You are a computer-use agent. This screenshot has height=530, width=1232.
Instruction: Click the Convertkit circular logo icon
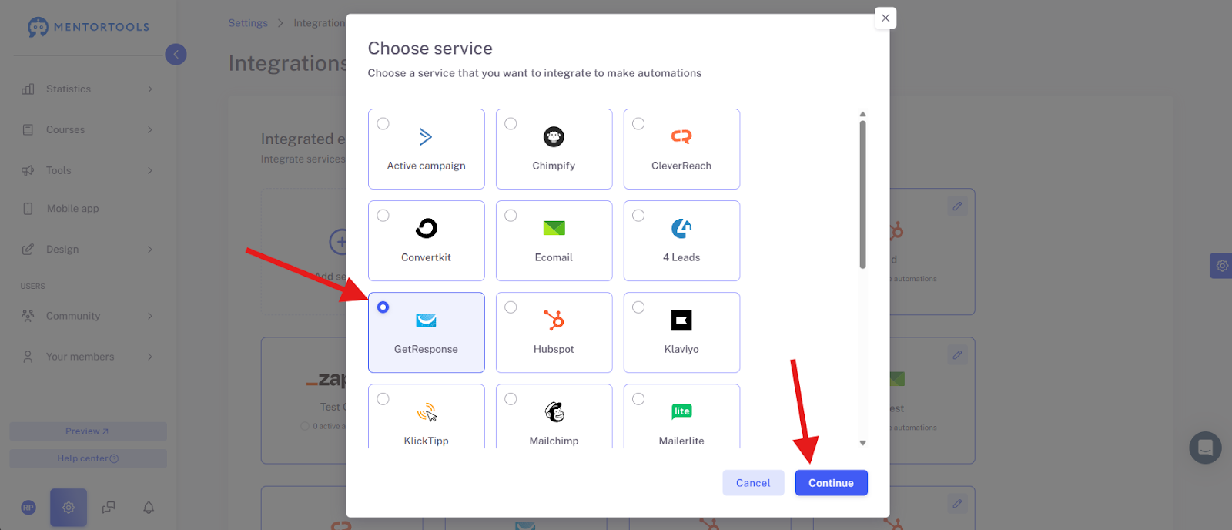coord(426,228)
